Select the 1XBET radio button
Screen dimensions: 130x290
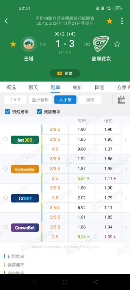(5, 198)
